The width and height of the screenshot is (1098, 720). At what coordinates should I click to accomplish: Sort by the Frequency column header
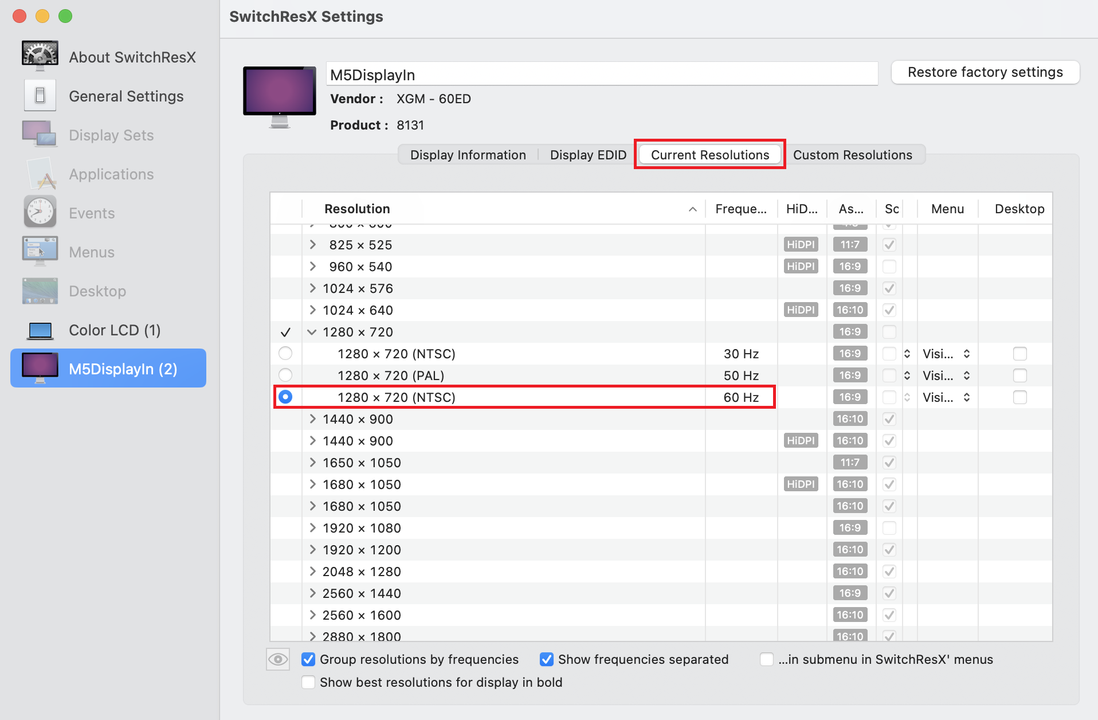click(x=741, y=209)
